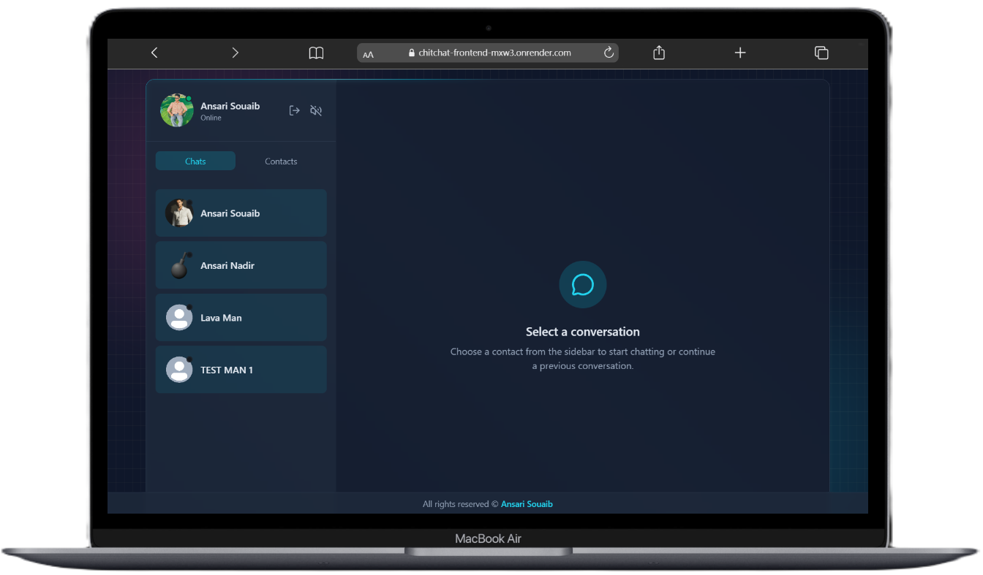This screenshot has width=983, height=575.
Task: Click Ansari Nadir's bomb avatar
Action: (x=179, y=266)
